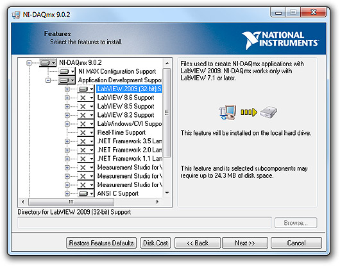Image resolution: width=340 pixels, height=266 pixels.
Task: Expand the .NET Framework 1.1 Language node
Action: [x=67, y=159]
